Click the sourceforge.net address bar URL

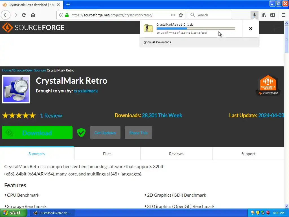point(112,15)
